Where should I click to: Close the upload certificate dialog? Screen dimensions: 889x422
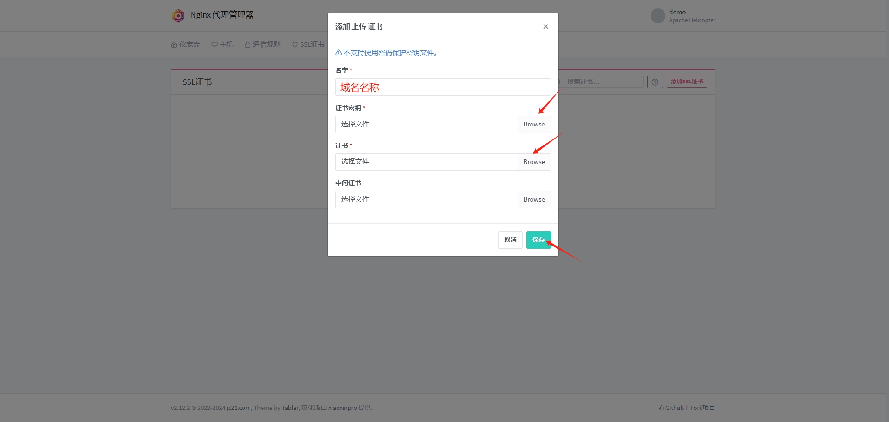click(545, 26)
